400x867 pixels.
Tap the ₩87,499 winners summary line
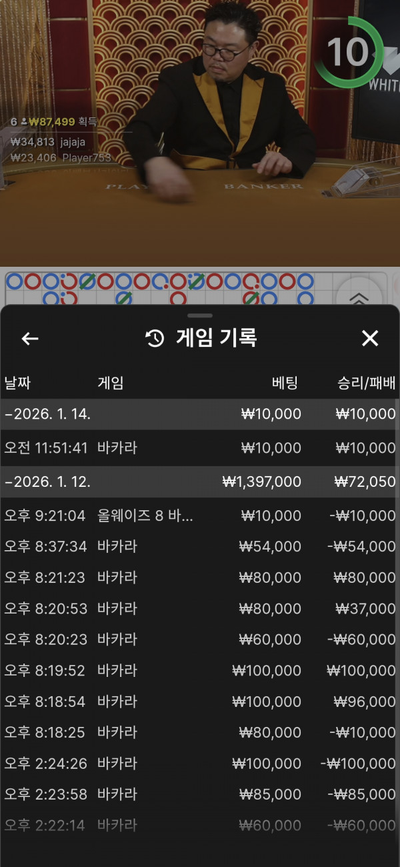[x=54, y=121]
